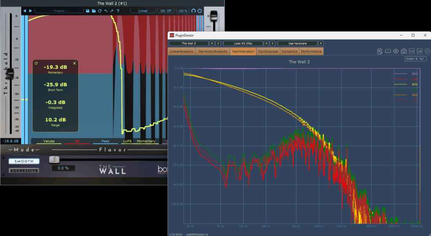Toggle The Wall 2 power bypass
431x236 pixels.
point(200,11)
